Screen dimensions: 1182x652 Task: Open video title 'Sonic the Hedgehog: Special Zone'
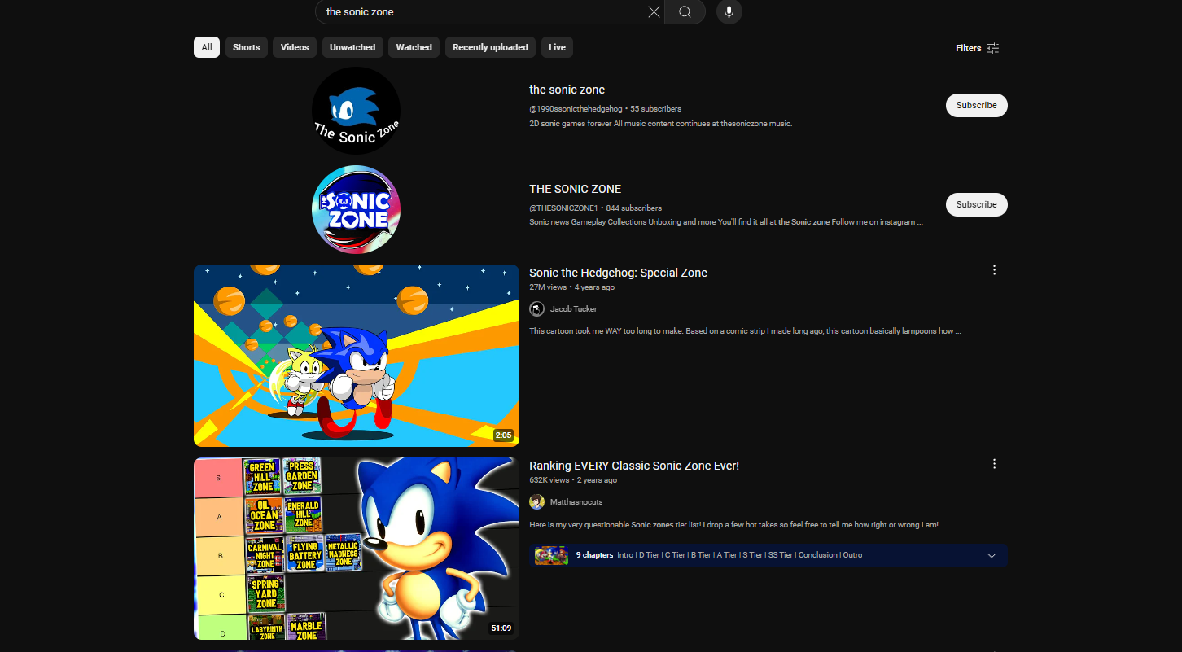tap(618, 273)
